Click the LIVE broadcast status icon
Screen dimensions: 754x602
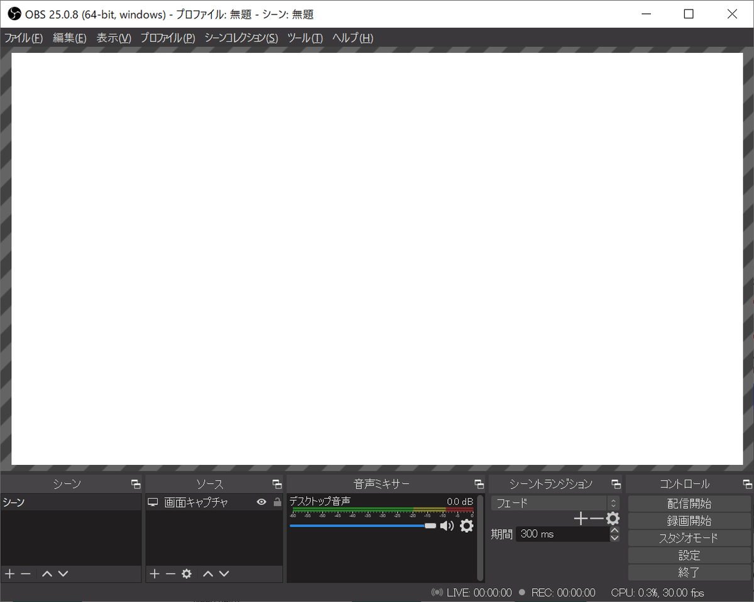tap(437, 593)
